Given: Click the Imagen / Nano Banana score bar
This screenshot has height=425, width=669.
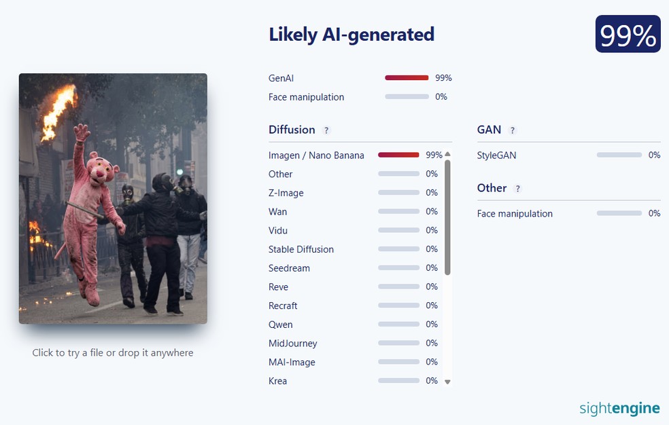Looking at the screenshot, I should point(398,155).
